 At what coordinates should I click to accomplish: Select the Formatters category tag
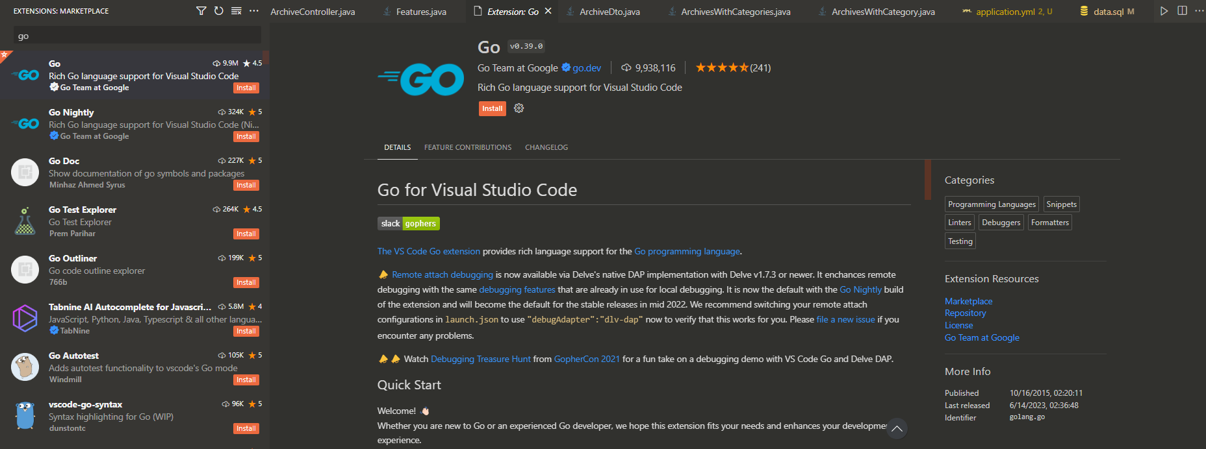(1050, 223)
